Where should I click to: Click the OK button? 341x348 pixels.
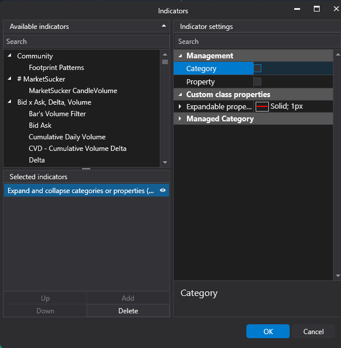coord(268,331)
